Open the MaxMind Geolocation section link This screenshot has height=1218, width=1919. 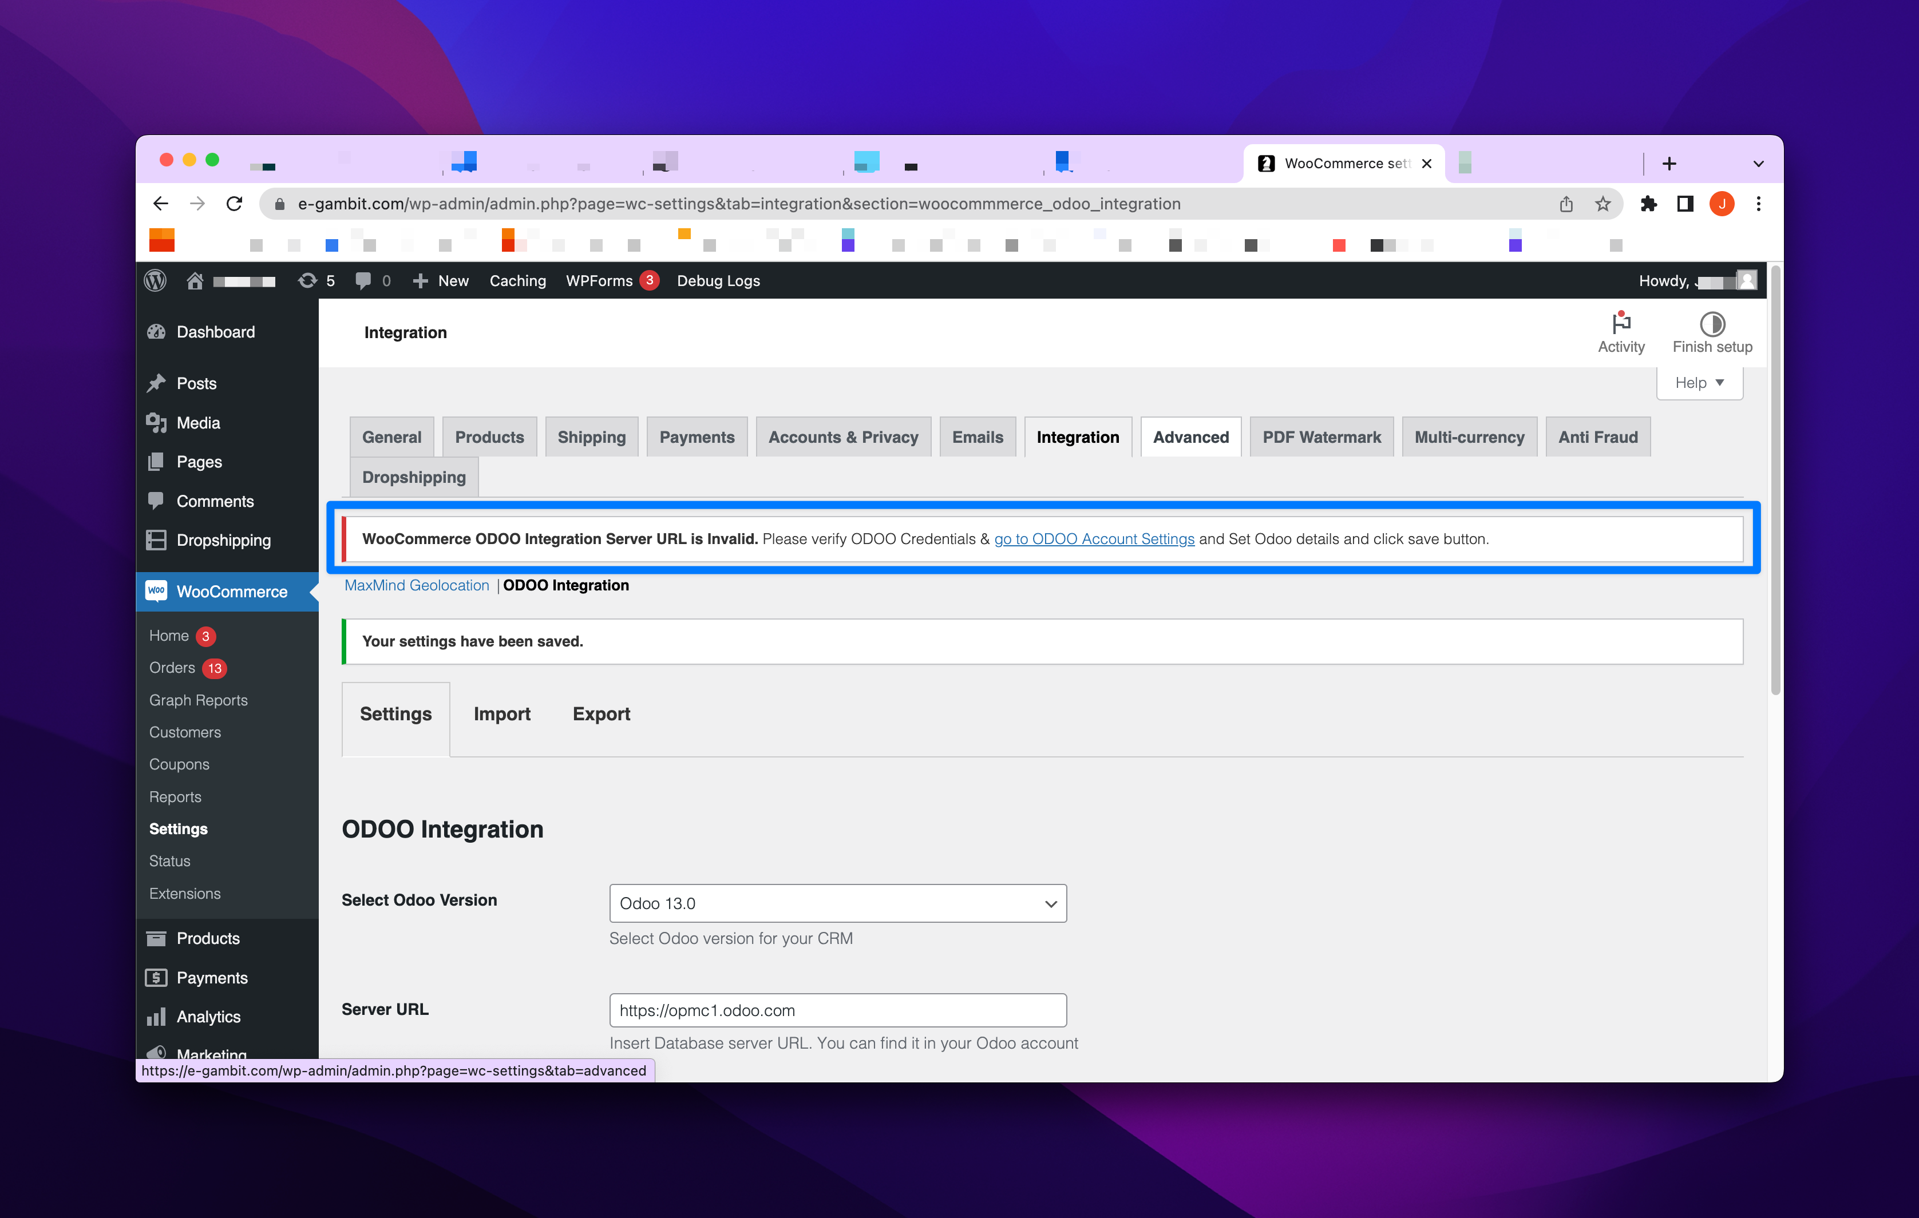click(x=416, y=585)
